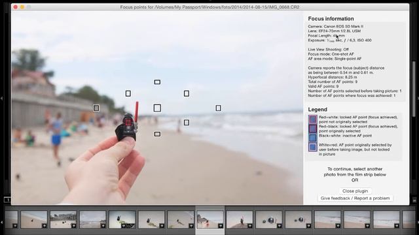
Task: Open the beach buildings filmstrip thumbnail
Action: point(64,219)
